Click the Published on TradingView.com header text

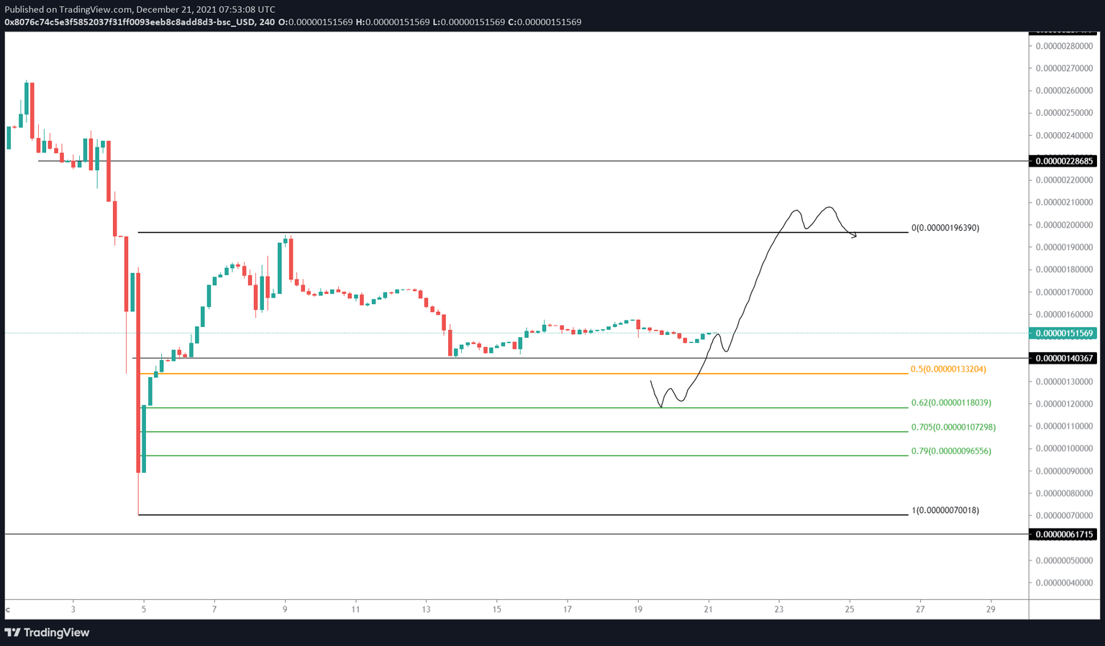pos(139,9)
